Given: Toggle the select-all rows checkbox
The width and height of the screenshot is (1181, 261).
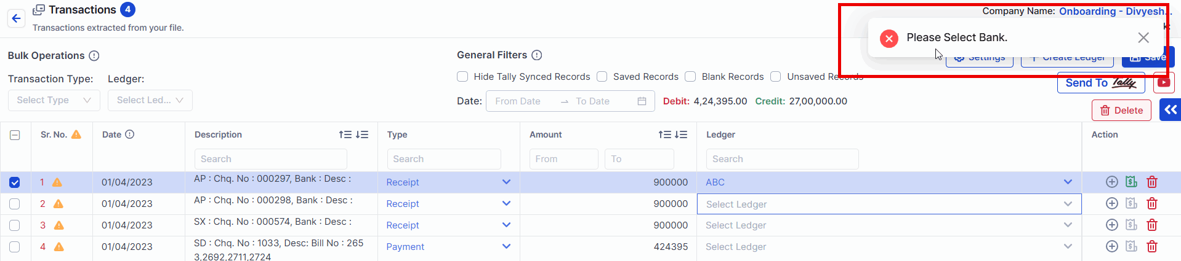Looking at the screenshot, I should click(x=15, y=135).
